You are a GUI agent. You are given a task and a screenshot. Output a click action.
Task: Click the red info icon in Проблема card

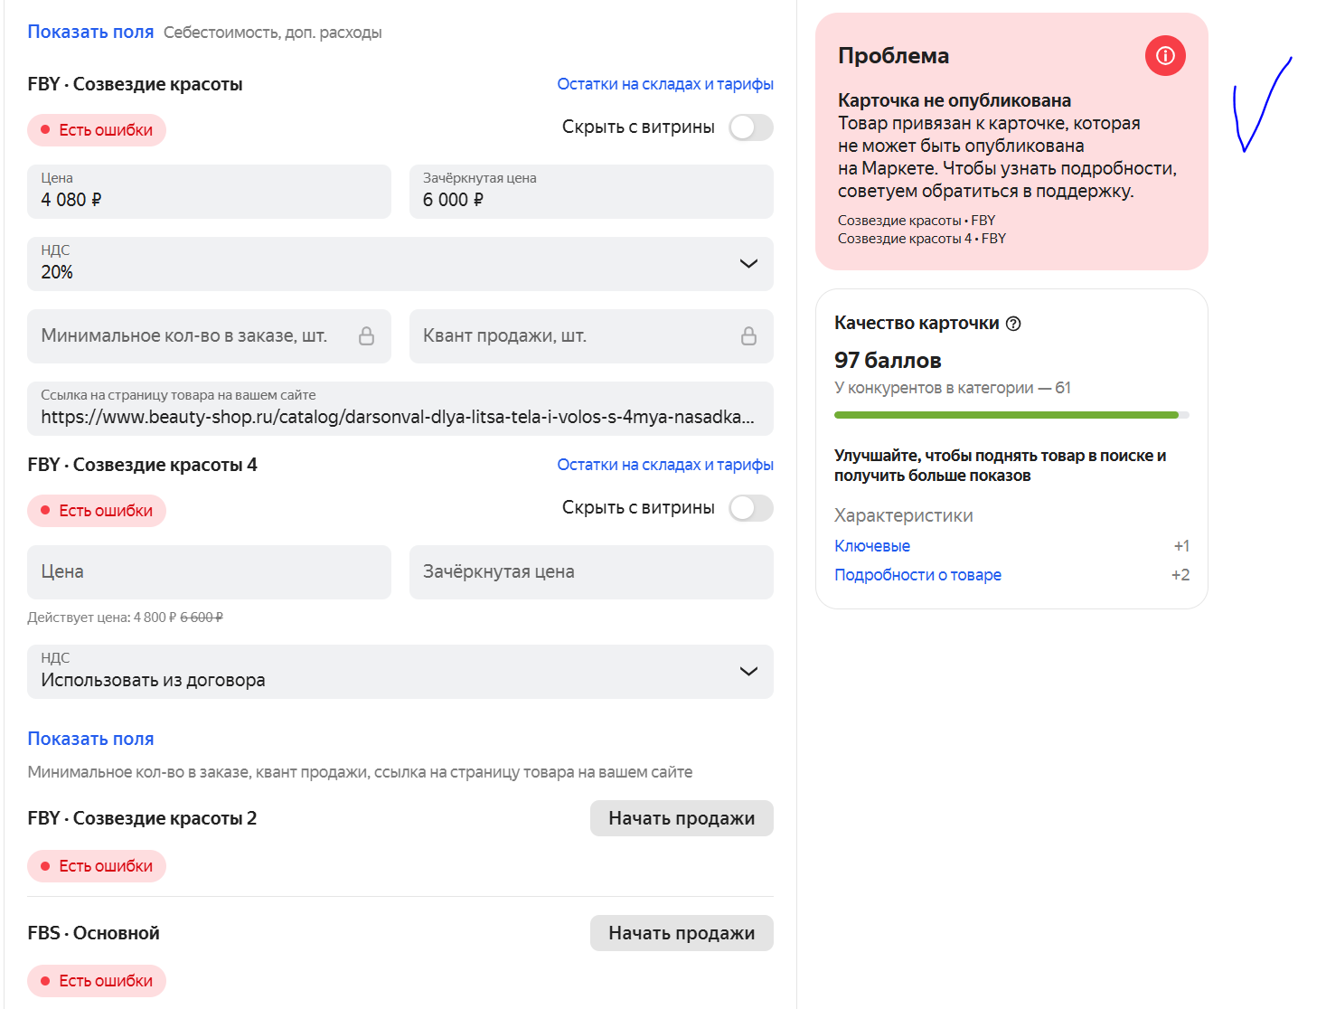(x=1165, y=56)
